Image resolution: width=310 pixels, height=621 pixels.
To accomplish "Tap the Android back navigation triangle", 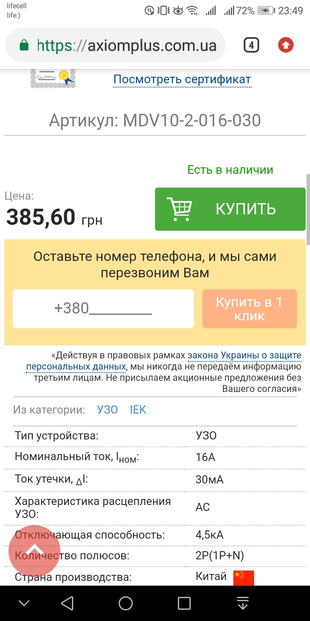I will pos(67,603).
